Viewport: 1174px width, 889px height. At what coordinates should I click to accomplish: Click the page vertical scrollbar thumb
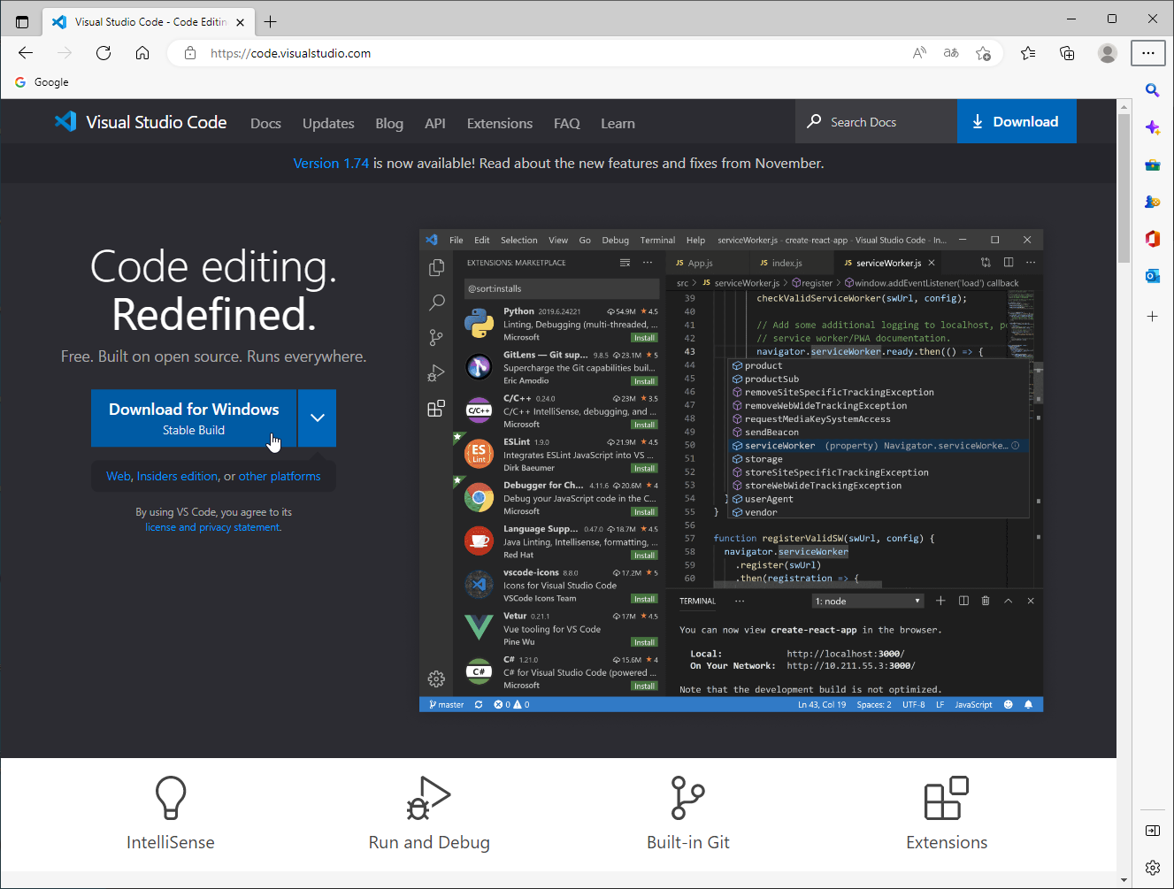pyautogui.click(x=1124, y=188)
